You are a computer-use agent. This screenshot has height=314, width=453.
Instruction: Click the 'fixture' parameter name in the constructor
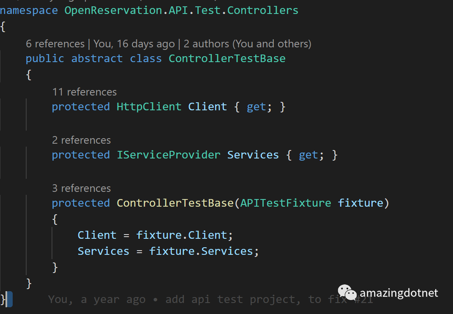(x=360, y=203)
